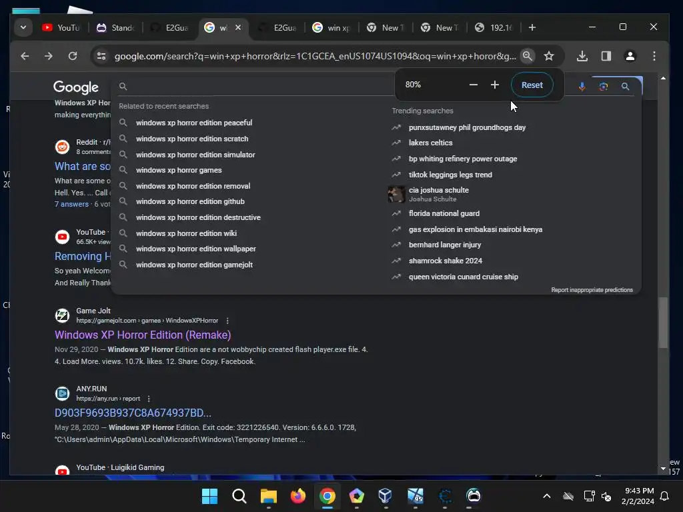This screenshot has width=683, height=512.
Task: Click the Joshua Schulte thumbnail
Action: click(x=396, y=194)
